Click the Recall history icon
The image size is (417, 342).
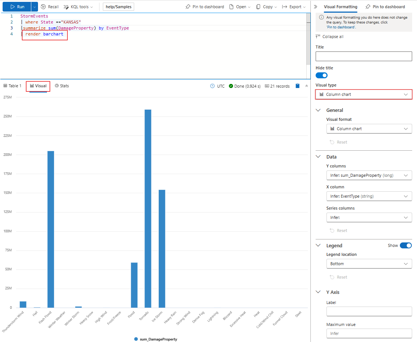(43, 7)
